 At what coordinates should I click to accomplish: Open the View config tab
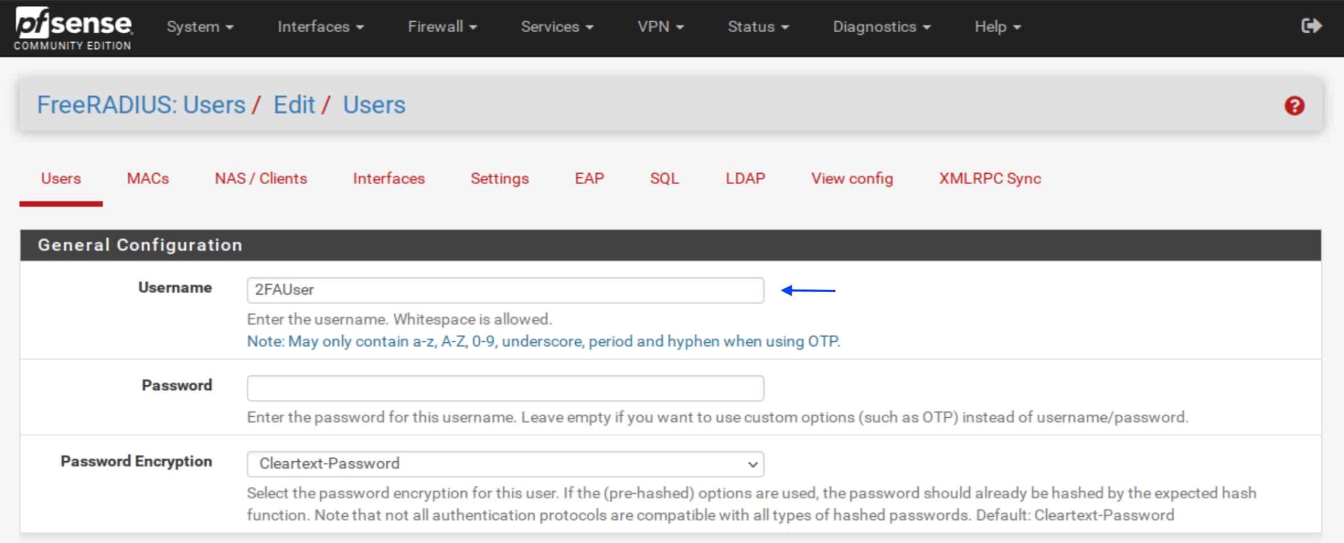[x=852, y=178]
